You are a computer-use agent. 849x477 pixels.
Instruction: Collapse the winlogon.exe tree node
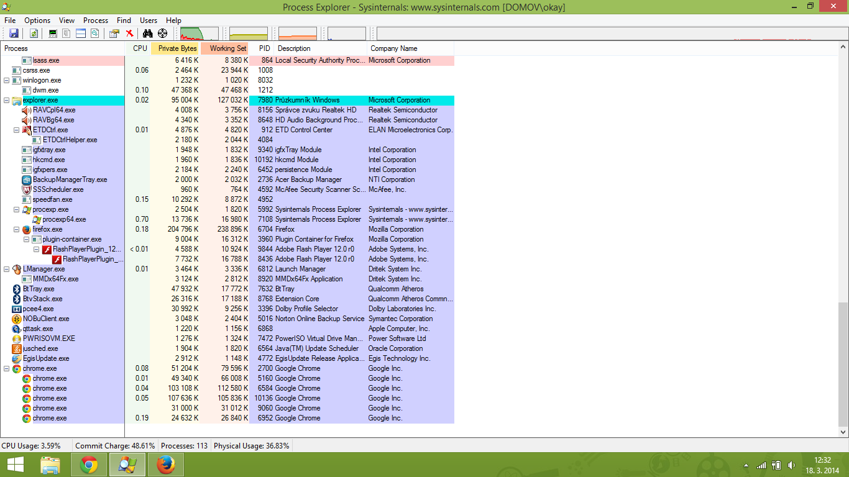click(x=7, y=80)
